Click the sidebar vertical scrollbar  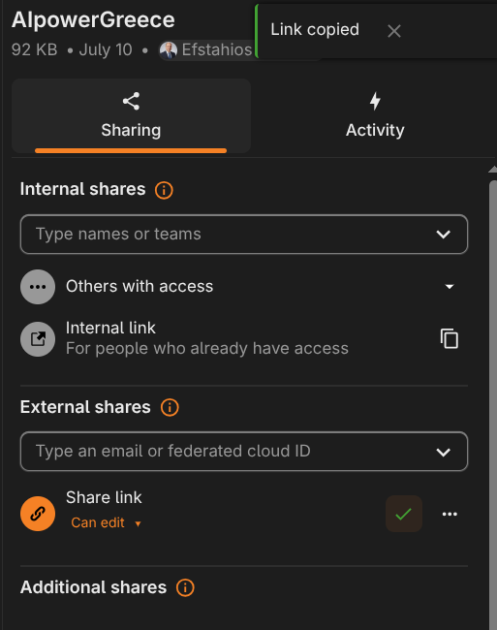[493, 402]
